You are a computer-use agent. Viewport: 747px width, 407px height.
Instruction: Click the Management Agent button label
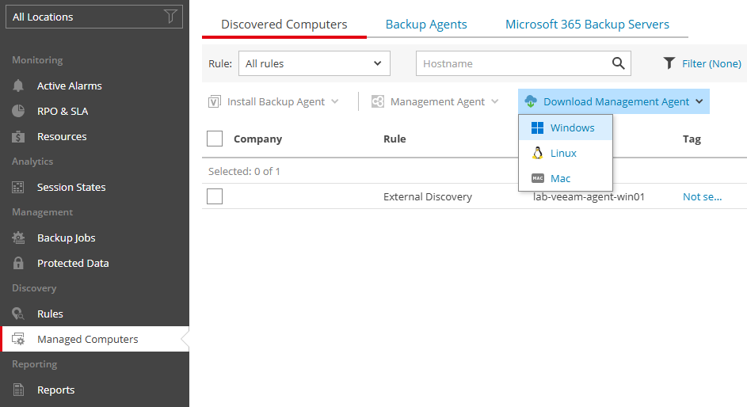[437, 101]
